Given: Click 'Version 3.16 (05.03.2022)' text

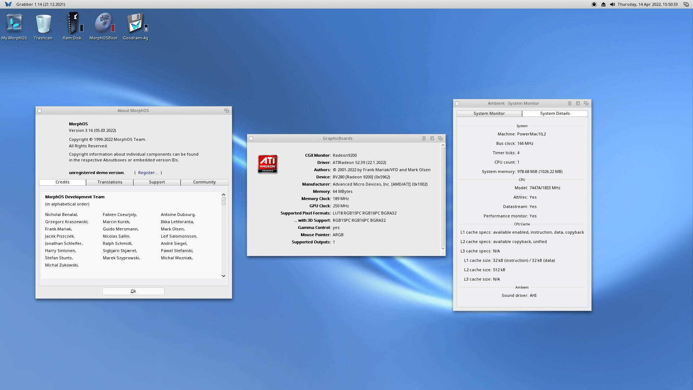Looking at the screenshot, I should [92, 130].
